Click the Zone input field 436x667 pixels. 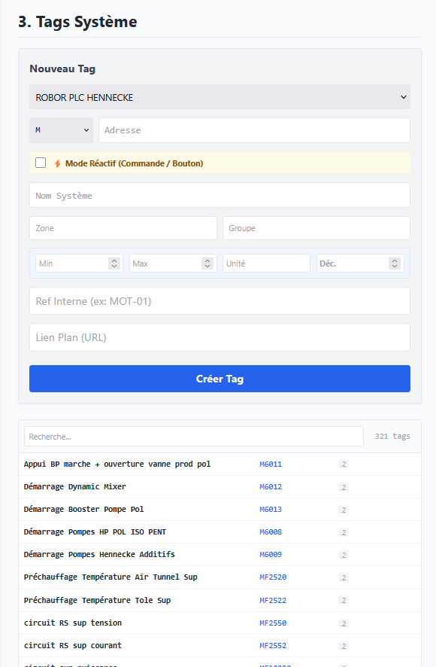pos(123,228)
